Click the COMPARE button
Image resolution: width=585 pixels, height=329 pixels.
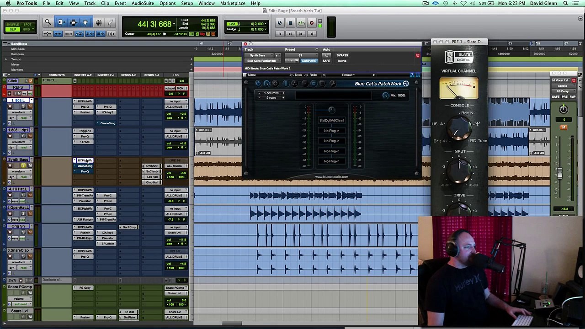click(x=308, y=61)
